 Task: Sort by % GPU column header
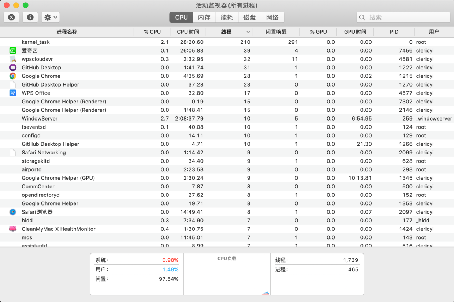coord(318,32)
